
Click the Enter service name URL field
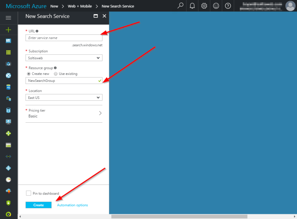[63, 37]
